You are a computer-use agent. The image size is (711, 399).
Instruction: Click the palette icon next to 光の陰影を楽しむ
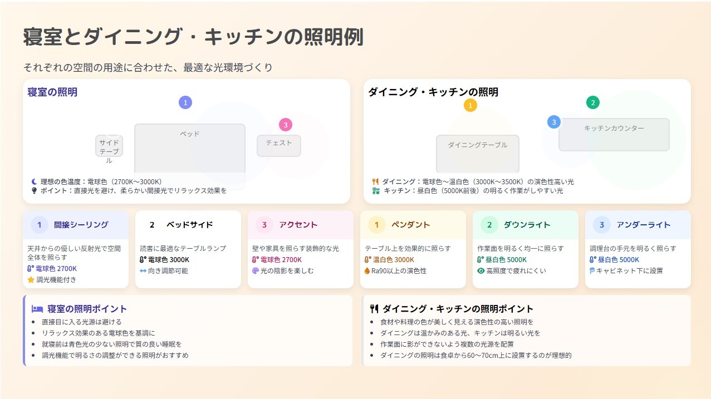point(256,270)
